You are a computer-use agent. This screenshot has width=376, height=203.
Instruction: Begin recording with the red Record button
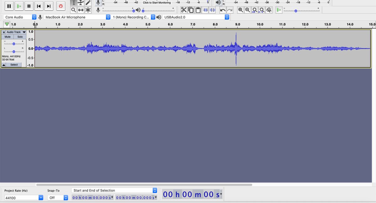[x=61, y=6]
